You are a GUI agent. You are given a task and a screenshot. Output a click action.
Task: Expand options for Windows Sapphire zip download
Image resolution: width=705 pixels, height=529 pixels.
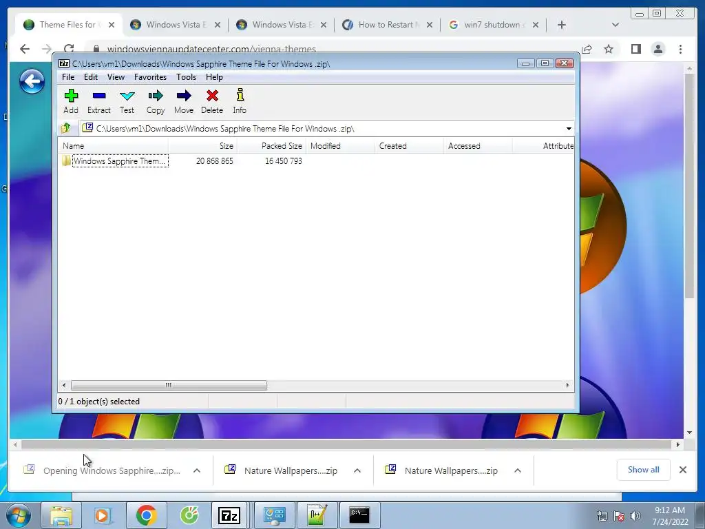(x=196, y=470)
